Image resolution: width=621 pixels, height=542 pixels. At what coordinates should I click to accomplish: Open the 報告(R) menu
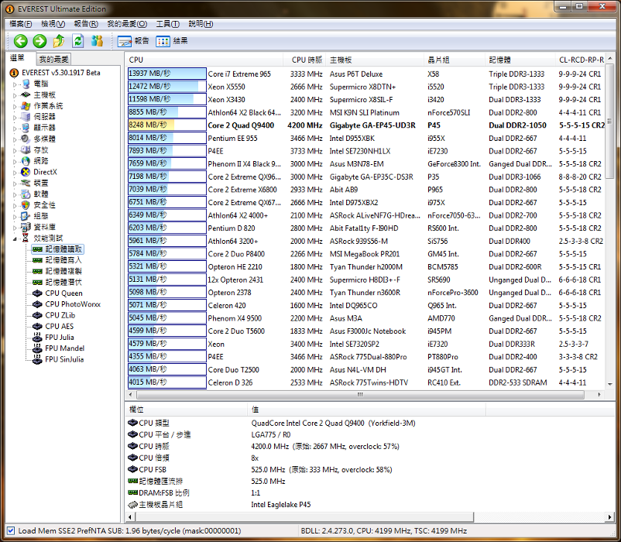[x=86, y=24]
